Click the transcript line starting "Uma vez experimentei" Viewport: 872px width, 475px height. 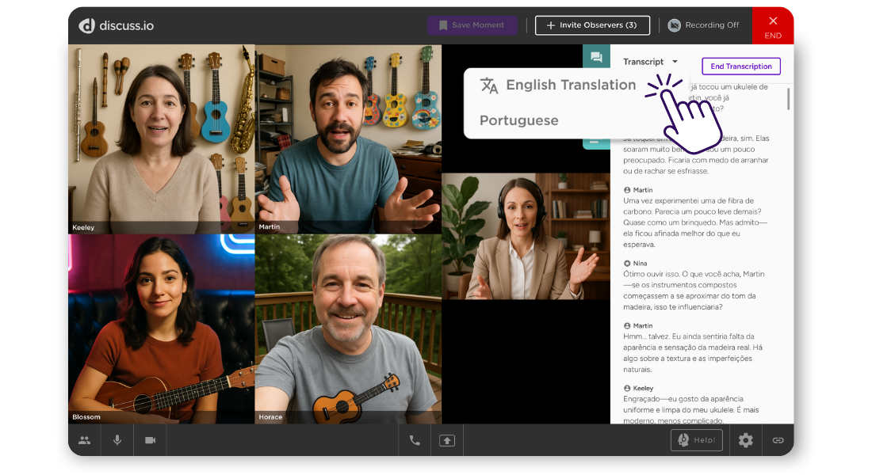688,200
